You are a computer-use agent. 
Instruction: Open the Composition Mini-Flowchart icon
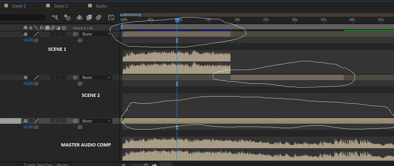[55, 17]
